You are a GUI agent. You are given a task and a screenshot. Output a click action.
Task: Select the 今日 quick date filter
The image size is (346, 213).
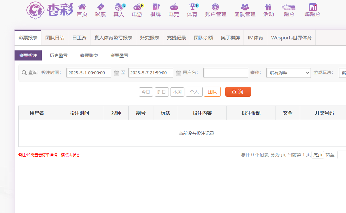(146, 92)
